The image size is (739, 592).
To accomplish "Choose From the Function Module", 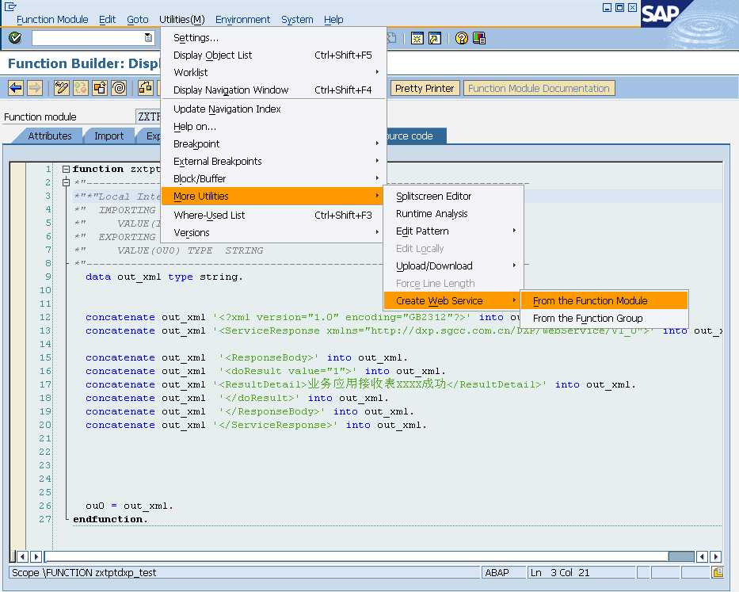I will [x=604, y=301].
